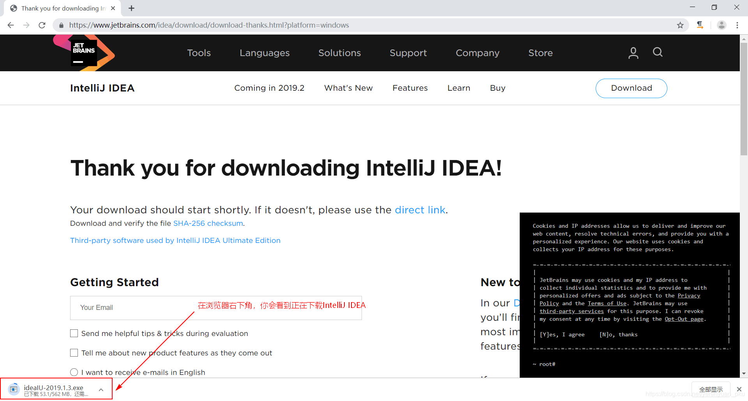Open Third-party software used by IntelliJ link
This screenshot has height=401, width=748.
175,241
